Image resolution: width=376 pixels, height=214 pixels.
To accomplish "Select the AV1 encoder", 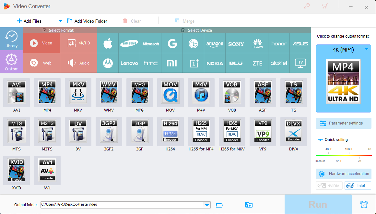I will click(47, 170).
